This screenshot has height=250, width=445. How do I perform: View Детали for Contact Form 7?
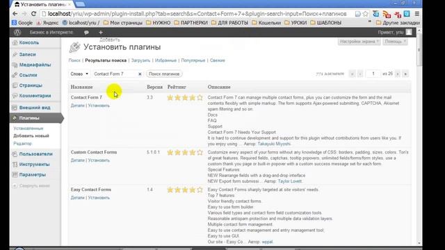[77, 106]
